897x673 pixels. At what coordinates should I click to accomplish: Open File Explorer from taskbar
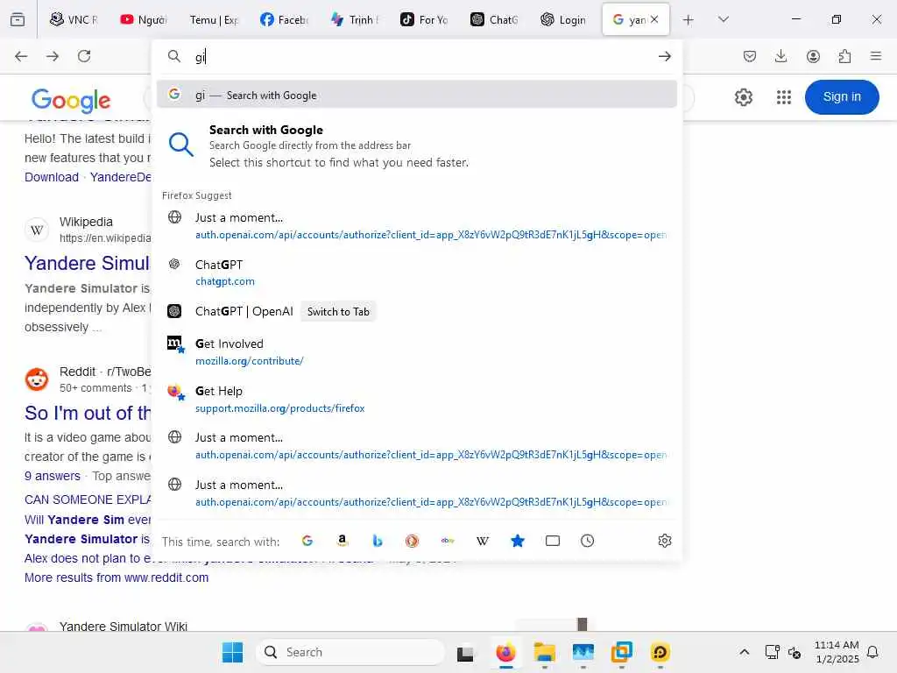click(544, 652)
